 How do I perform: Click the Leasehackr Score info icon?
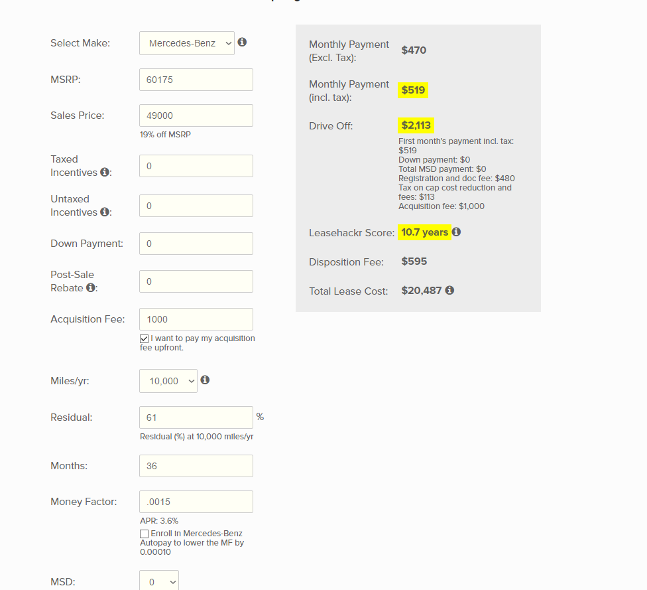tap(456, 232)
